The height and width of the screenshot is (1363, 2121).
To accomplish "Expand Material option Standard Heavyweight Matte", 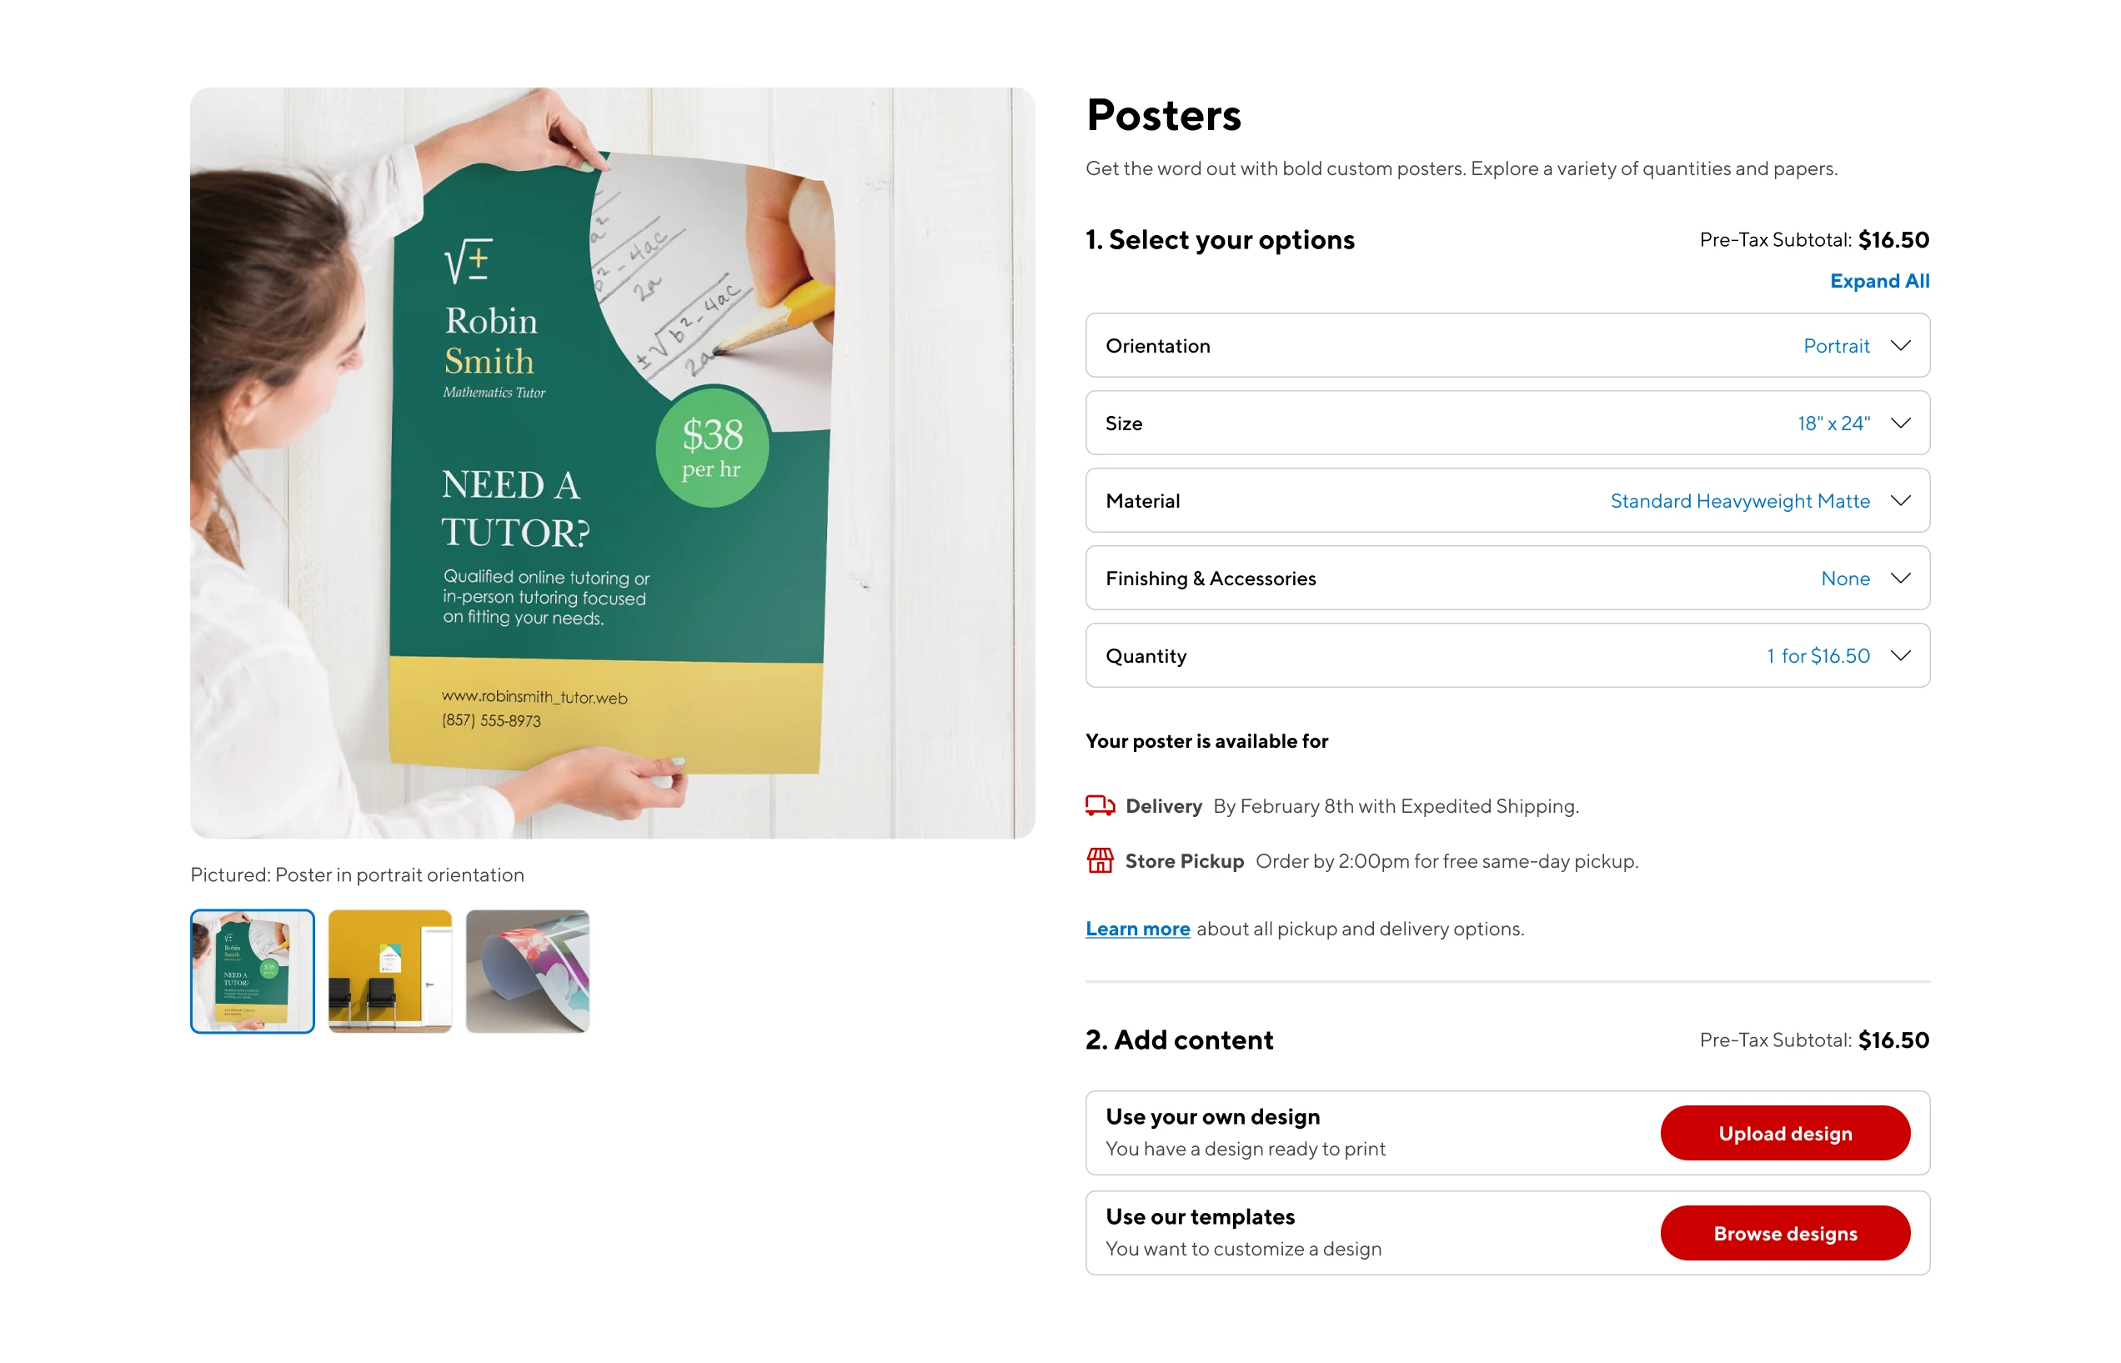I will point(1505,500).
